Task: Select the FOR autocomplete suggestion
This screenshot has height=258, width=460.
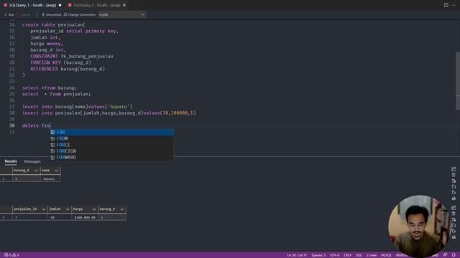Action: tap(111, 132)
